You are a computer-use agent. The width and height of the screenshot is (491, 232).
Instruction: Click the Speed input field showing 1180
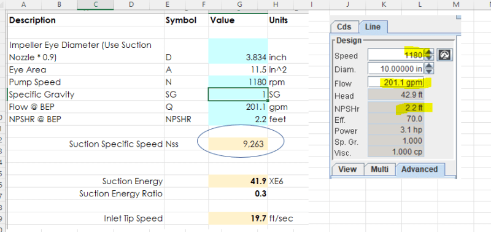coord(396,55)
